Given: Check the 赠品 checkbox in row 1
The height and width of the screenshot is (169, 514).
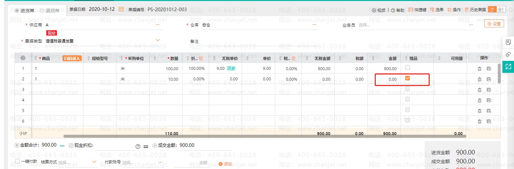Looking at the screenshot, I should point(407,68).
